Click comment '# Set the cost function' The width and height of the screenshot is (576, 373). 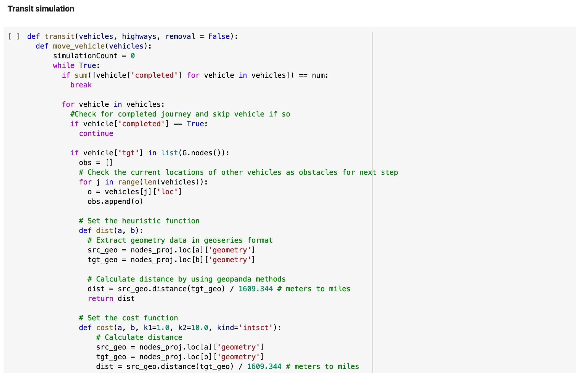pyautogui.click(x=128, y=318)
